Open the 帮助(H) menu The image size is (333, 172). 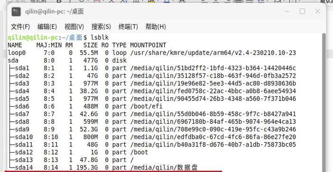pos(156,27)
